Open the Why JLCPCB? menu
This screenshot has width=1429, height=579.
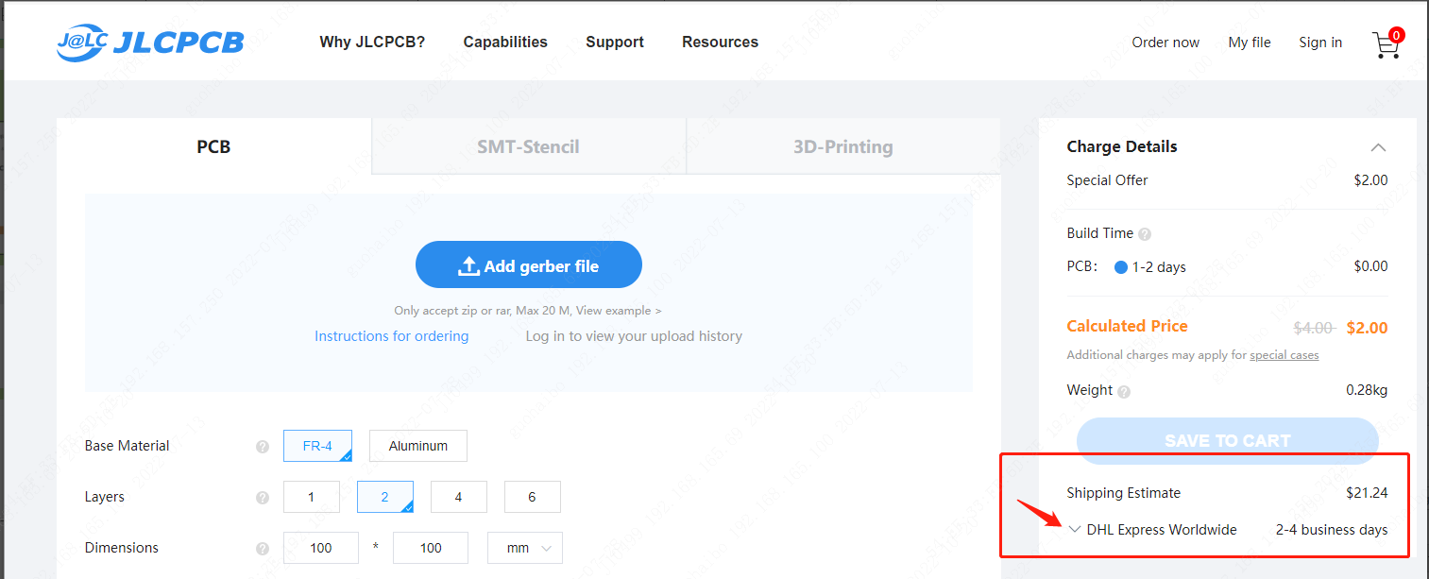[372, 42]
